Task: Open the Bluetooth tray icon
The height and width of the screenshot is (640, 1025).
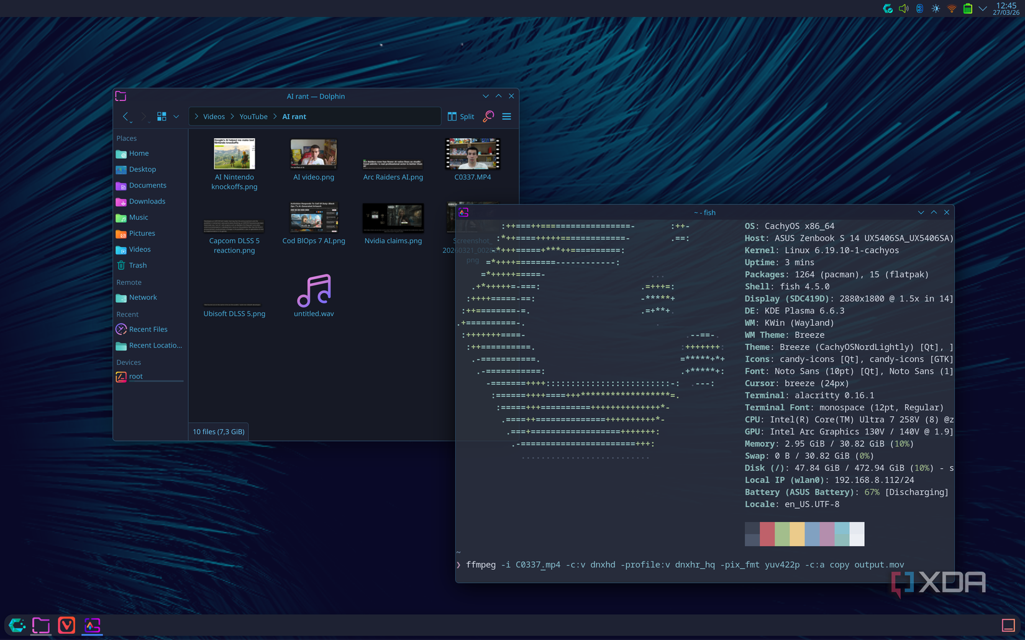Action: pos(920,9)
